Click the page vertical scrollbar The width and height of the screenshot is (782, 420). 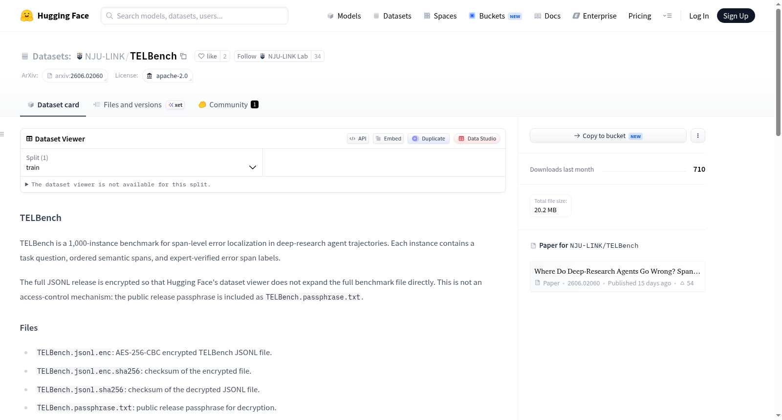pyautogui.click(x=778, y=73)
